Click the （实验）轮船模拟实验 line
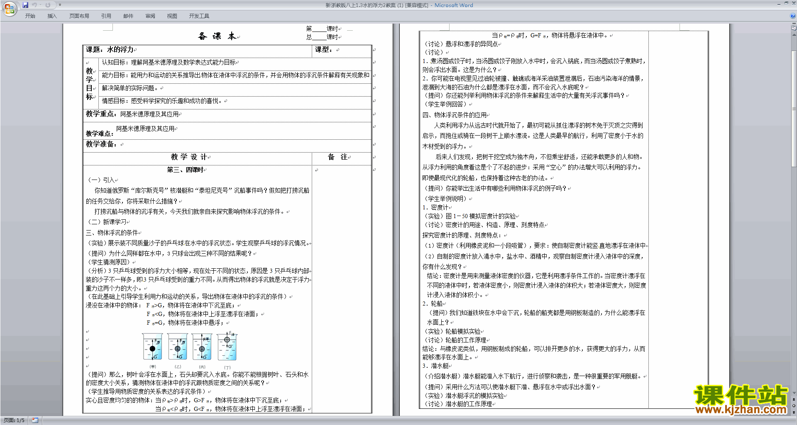 pyautogui.click(x=452, y=332)
